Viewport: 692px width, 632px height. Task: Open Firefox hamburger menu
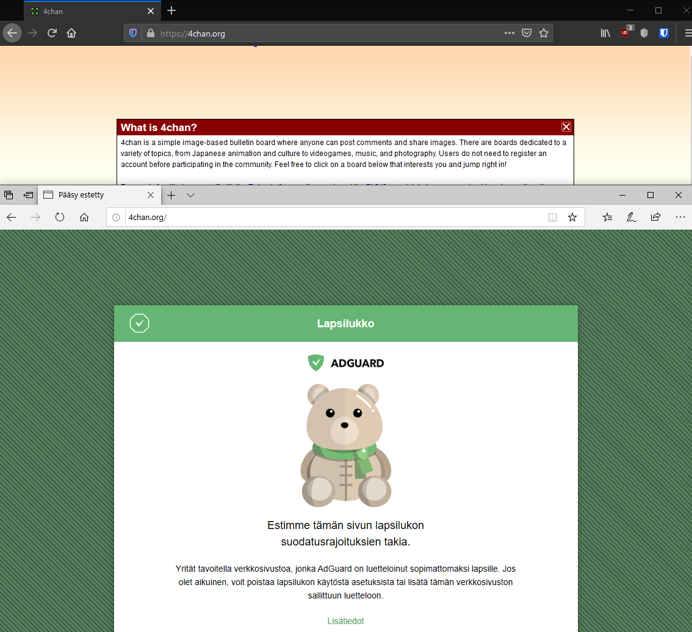click(x=688, y=33)
